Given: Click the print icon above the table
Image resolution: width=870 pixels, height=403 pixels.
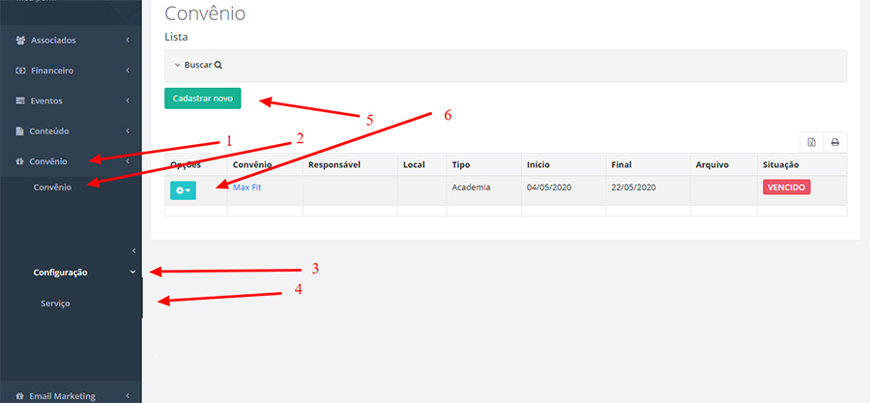Looking at the screenshot, I should pyautogui.click(x=834, y=142).
